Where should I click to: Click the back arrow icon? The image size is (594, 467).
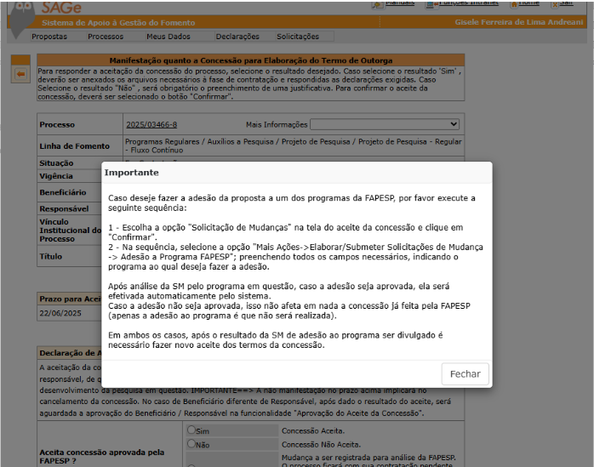pyautogui.click(x=20, y=75)
